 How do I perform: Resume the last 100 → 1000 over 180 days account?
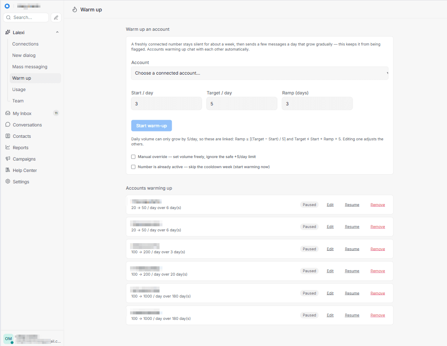[x=352, y=315]
